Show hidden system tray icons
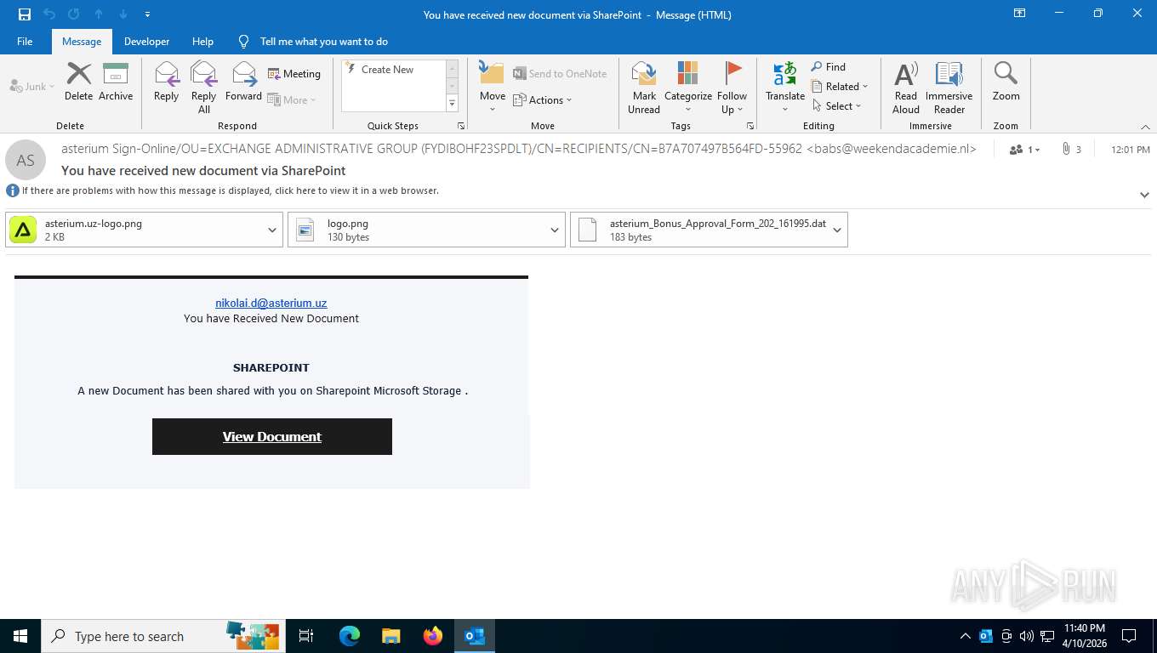This screenshot has width=1157, height=653. [x=965, y=636]
